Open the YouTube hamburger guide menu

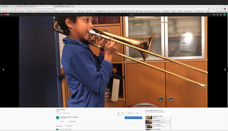pyautogui.click(x=1, y=15)
